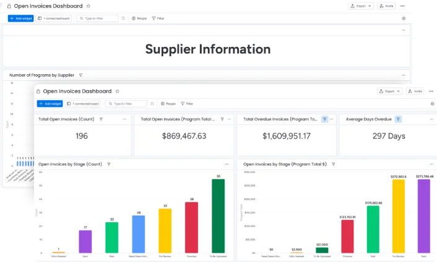Image resolution: width=437 pixels, height=262 pixels.
Task: Click the Filter button in front dashboard toolbar
Action: pos(186,104)
